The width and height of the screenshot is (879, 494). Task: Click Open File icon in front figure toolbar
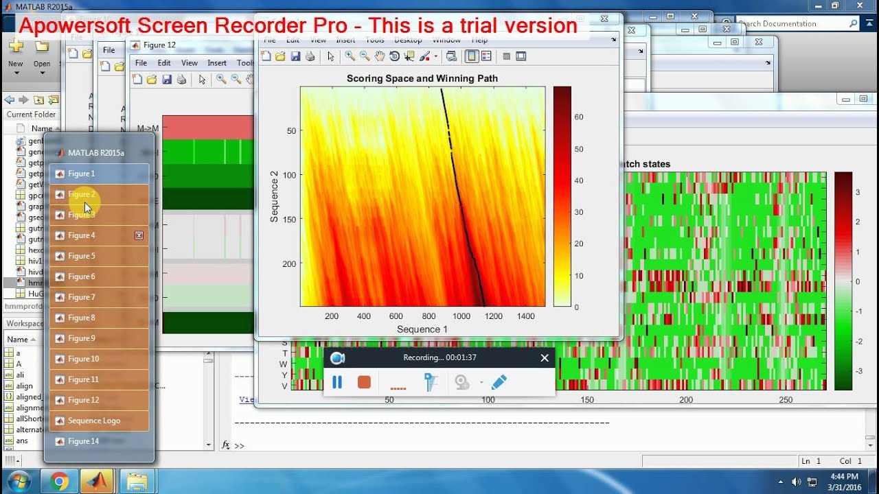tap(280, 56)
